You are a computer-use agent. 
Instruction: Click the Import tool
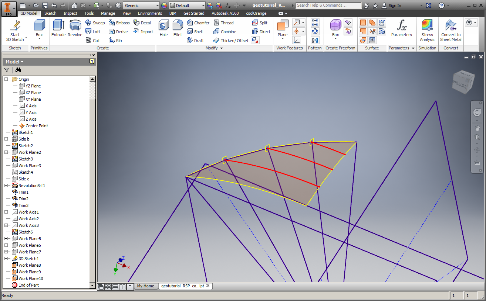tap(144, 32)
